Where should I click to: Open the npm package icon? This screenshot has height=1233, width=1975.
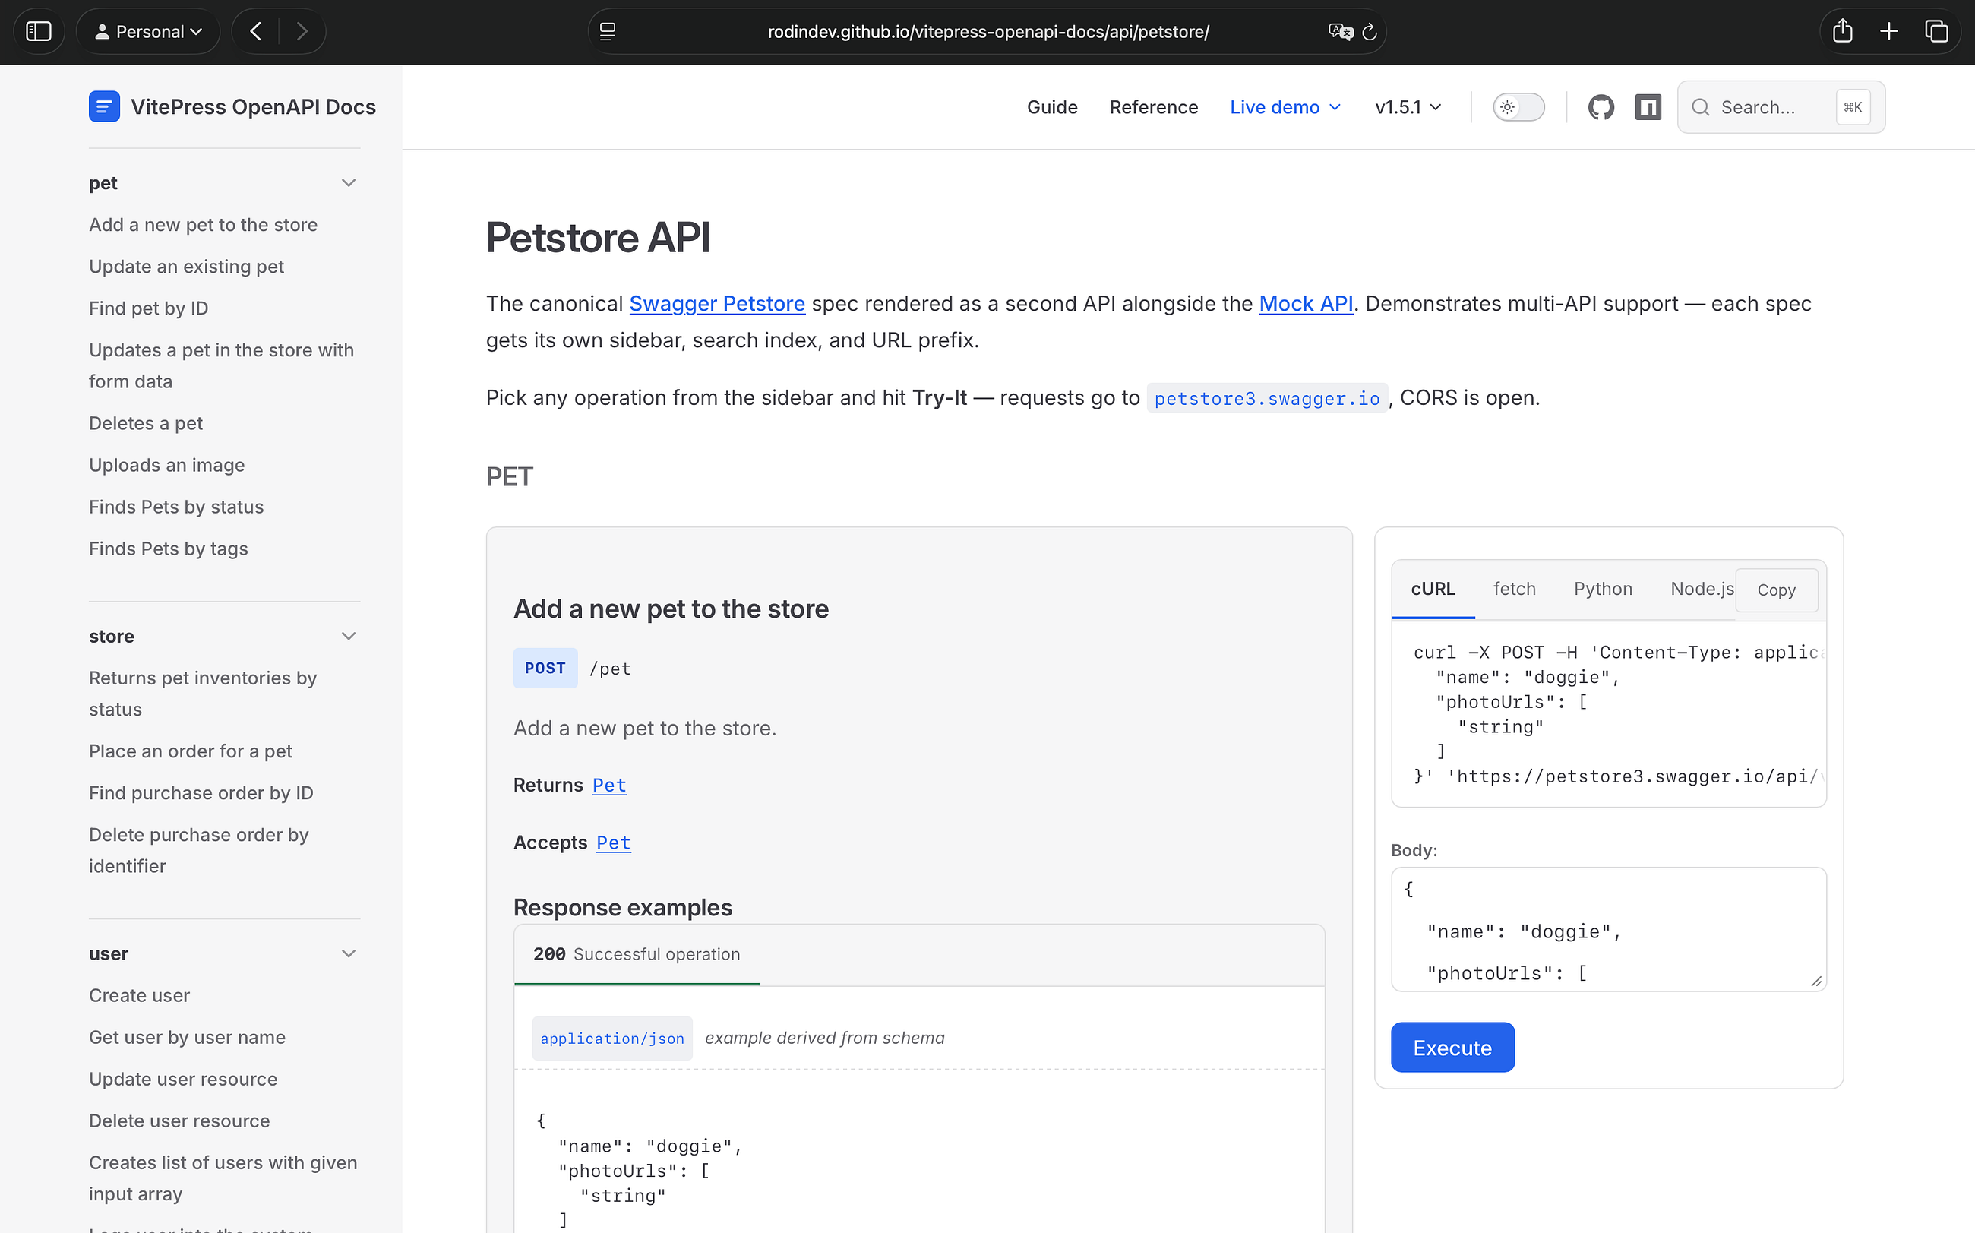(1648, 107)
